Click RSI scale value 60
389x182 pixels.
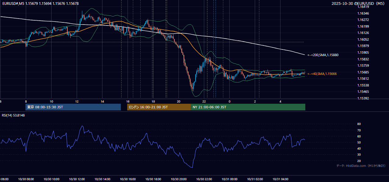[359, 136]
